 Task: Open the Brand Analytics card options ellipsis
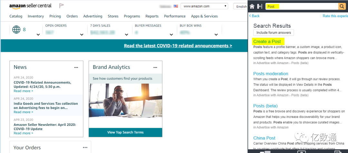click(155, 67)
